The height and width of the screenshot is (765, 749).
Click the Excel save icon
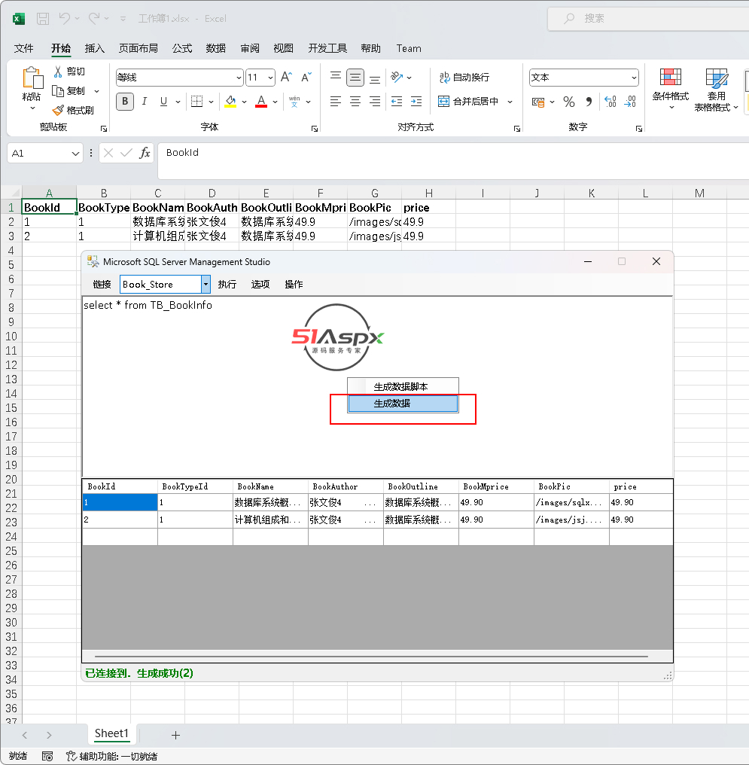click(x=43, y=19)
